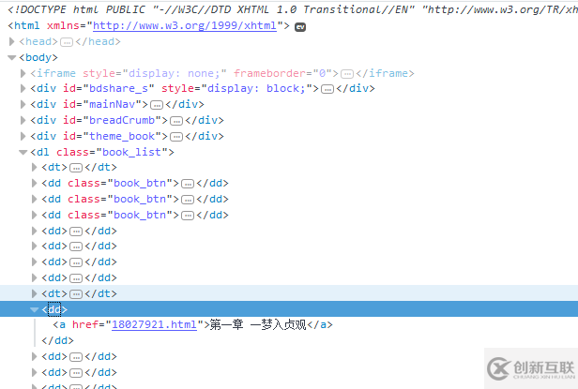
Task: Open the http://www.w3.org/1999/xhtml namespace link
Action: click(x=185, y=25)
